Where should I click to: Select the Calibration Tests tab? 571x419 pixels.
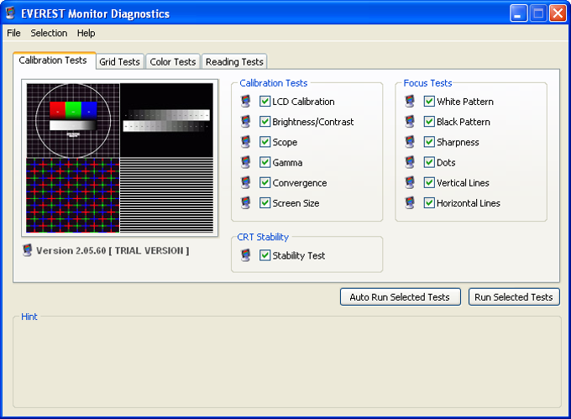(x=53, y=60)
